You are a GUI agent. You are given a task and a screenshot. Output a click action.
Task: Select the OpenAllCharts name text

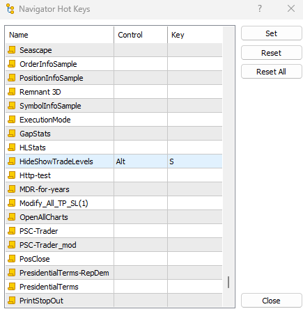(44, 217)
